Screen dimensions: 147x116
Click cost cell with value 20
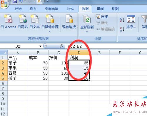click(38, 78)
